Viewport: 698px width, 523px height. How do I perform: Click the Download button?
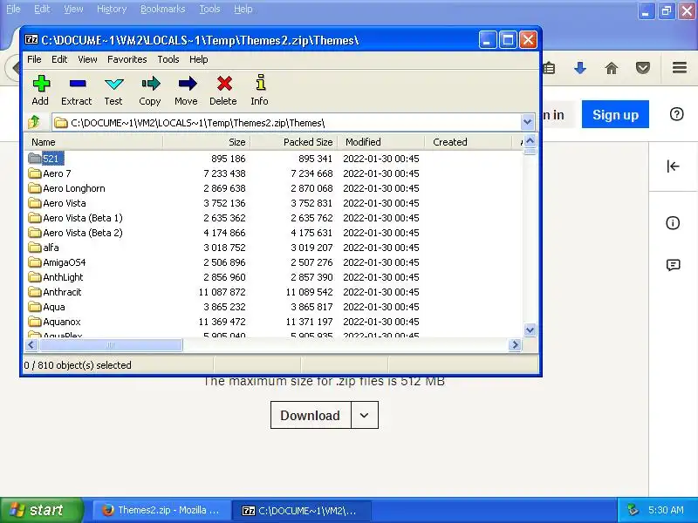coord(311,415)
